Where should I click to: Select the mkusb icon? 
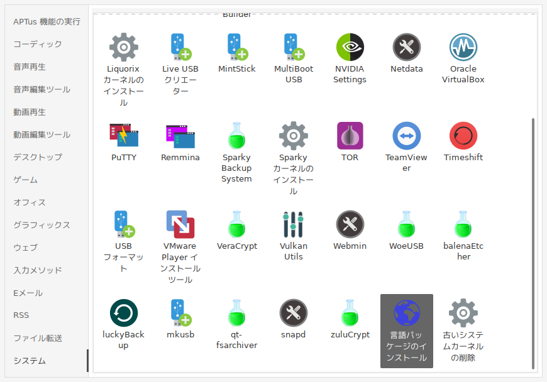[x=180, y=313]
